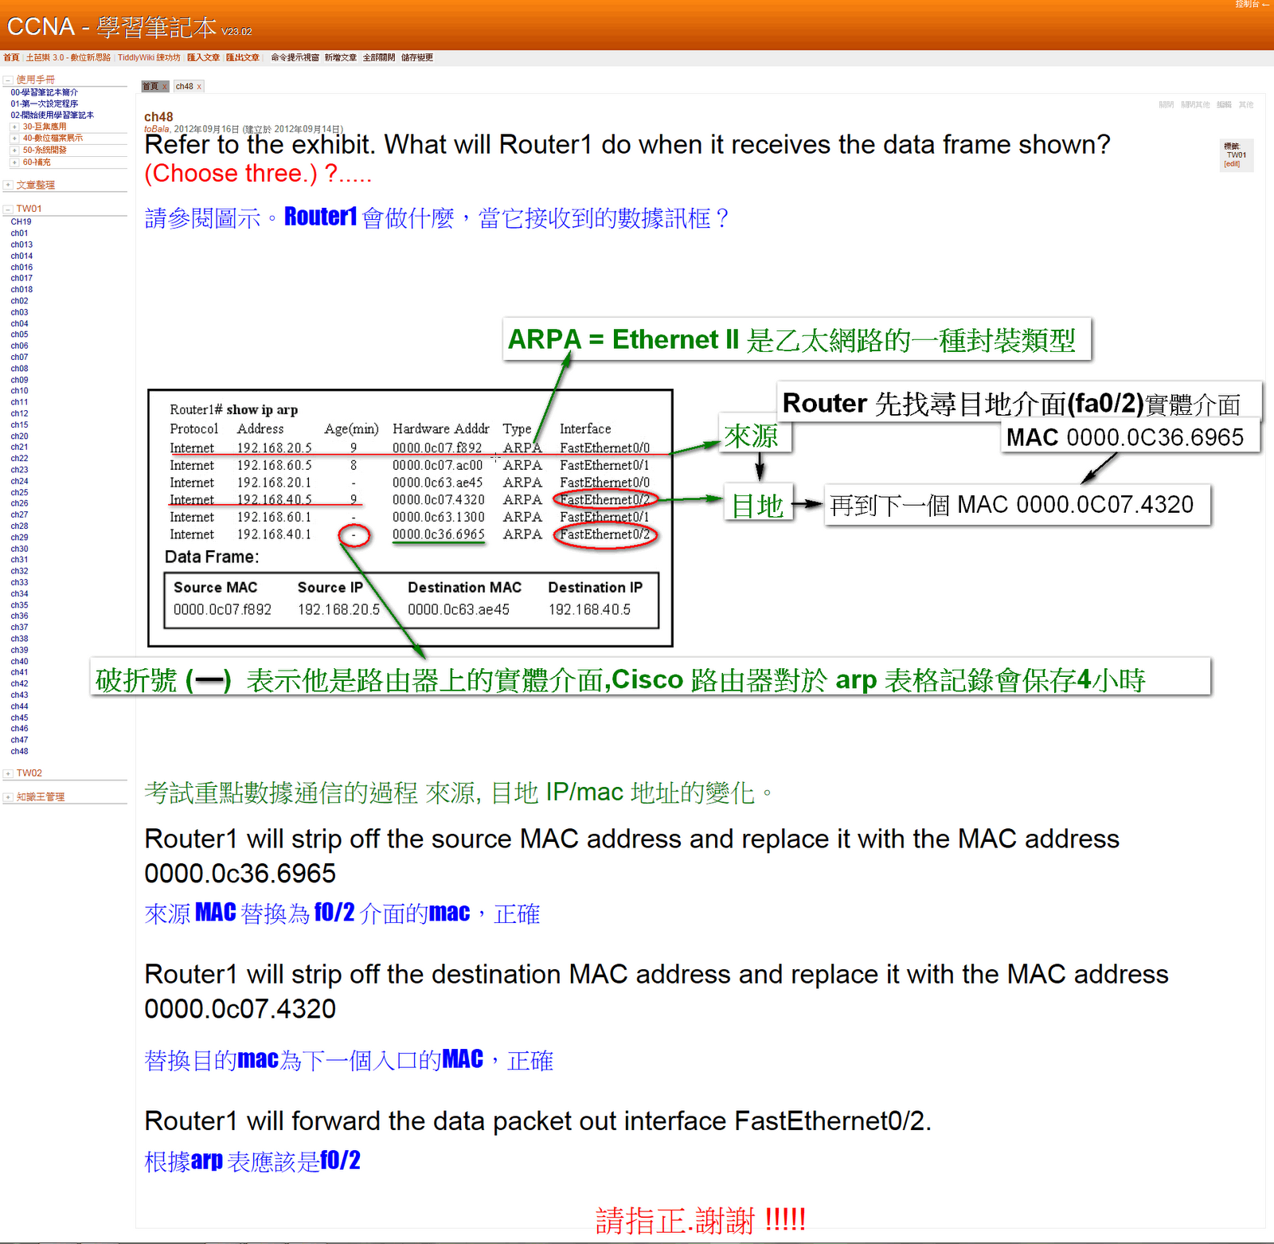The height and width of the screenshot is (1244, 1274).
Task: Open the ch35 entry in the sidebar
Action: tap(19, 605)
